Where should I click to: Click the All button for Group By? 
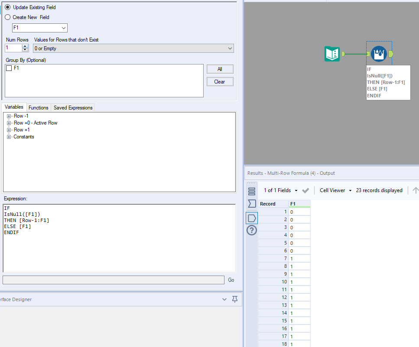(220, 69)
